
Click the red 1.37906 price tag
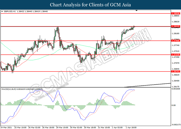click(176, 41)
